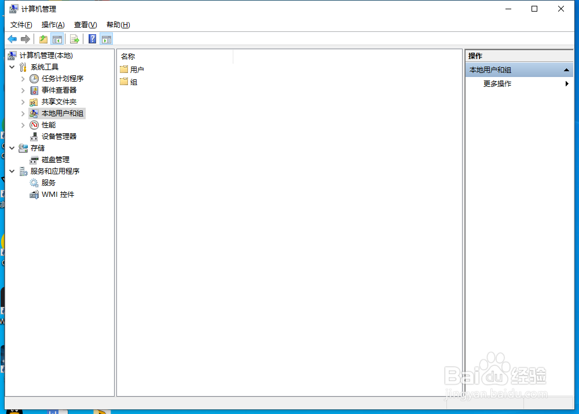Minimize the 计算机管理 window

[x=508, y=9]
